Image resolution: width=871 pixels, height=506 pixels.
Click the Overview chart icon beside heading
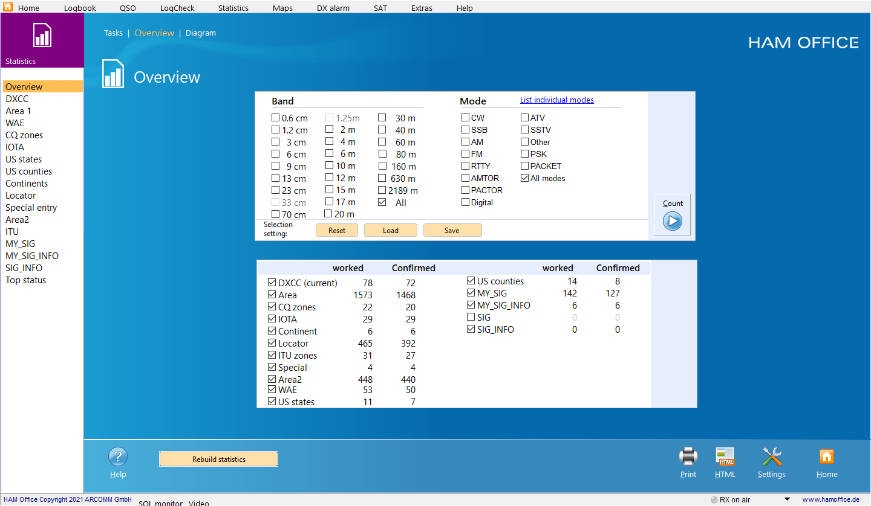(113, 74)
